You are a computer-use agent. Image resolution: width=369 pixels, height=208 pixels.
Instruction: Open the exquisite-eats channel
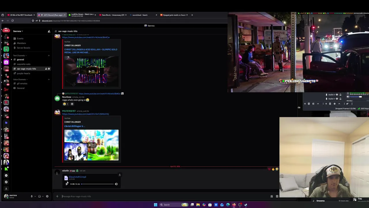[x=23, y=64]
